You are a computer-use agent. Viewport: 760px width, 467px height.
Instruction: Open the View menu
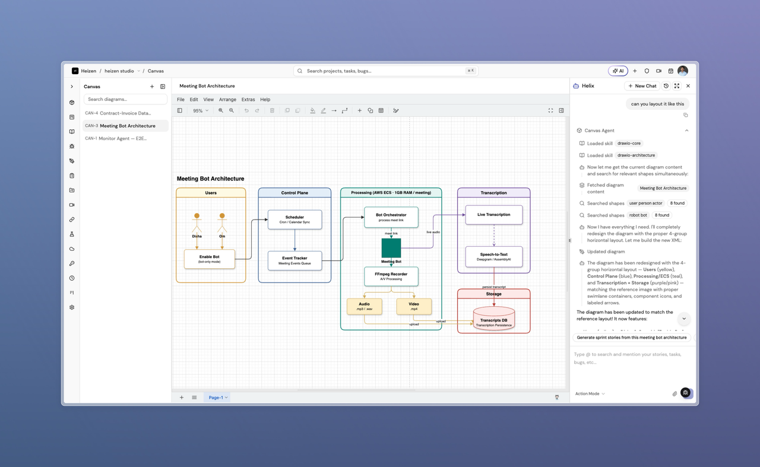pos(208,100)
